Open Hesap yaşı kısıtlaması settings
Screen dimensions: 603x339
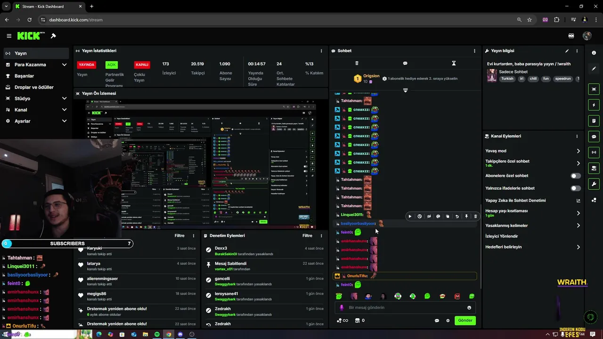click(533, 213)
